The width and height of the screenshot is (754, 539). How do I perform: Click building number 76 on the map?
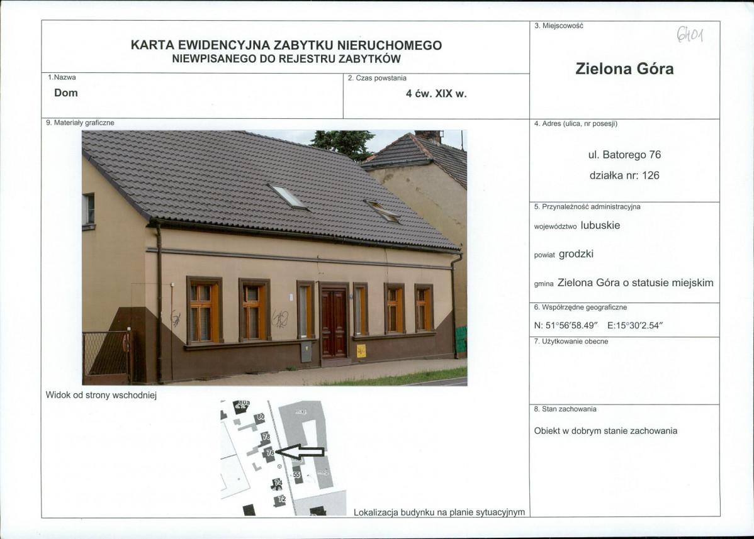tap(270, 453)
